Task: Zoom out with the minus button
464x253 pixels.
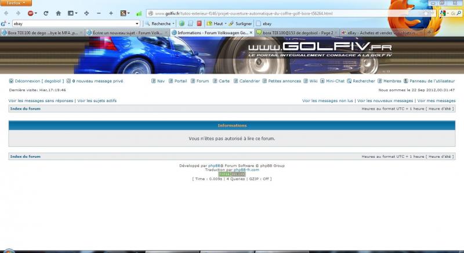Action: coord(99,13)
